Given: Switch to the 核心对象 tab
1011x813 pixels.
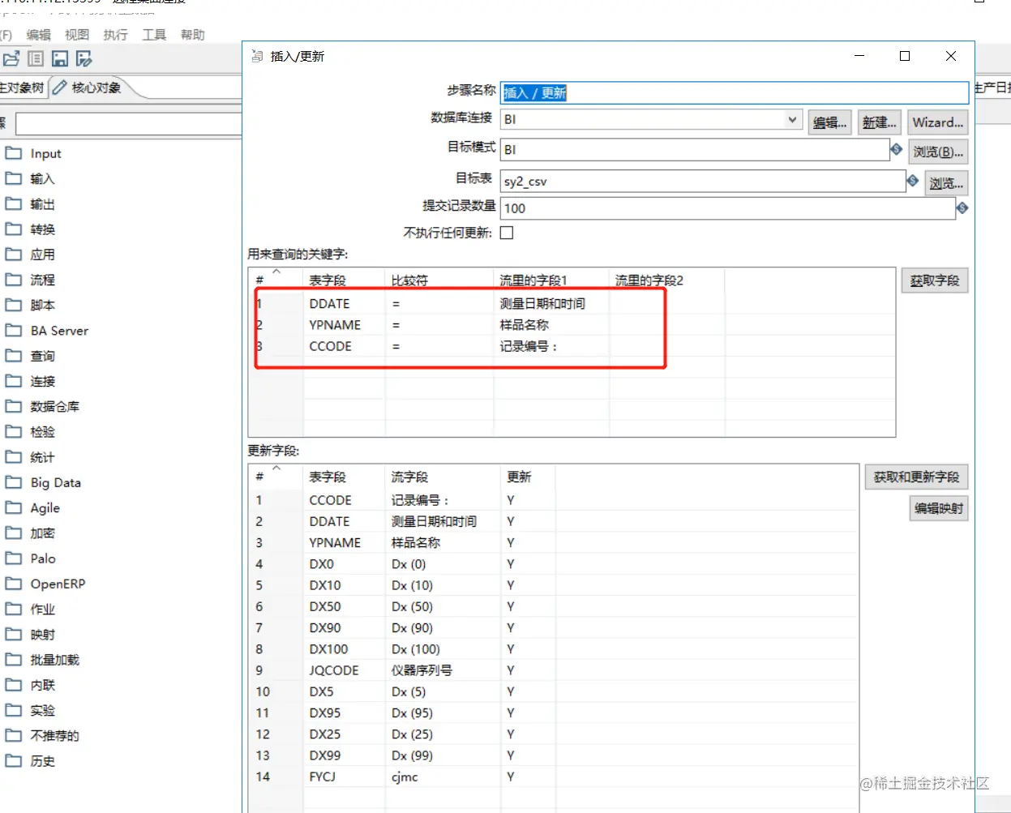Looking at the screenshot, I should pos(88,88).
